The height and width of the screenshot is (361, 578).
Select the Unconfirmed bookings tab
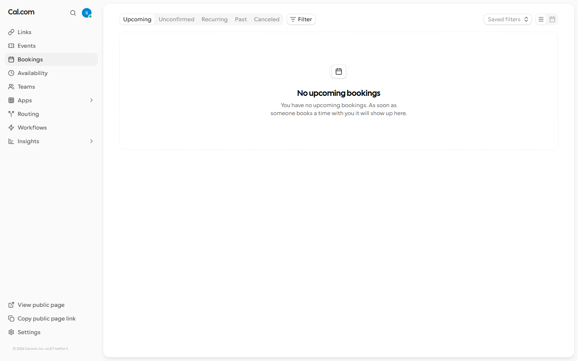tap(176, 19)
